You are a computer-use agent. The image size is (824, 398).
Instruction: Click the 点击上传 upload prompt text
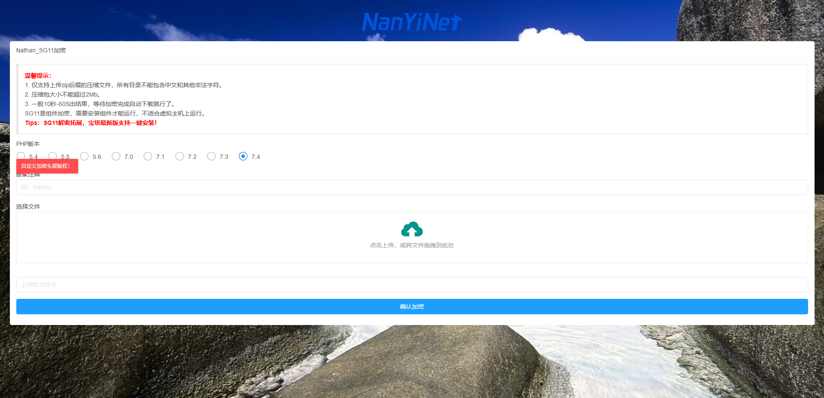412,245
